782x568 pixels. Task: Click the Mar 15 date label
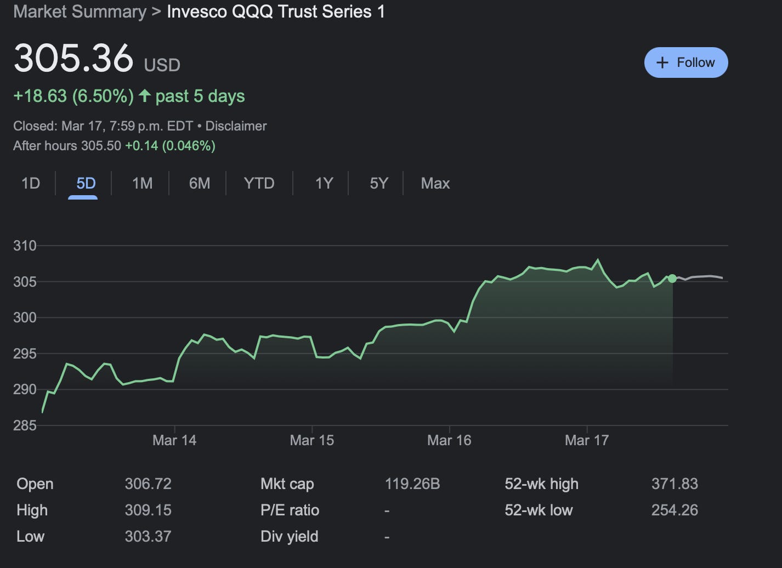point(311,440)
